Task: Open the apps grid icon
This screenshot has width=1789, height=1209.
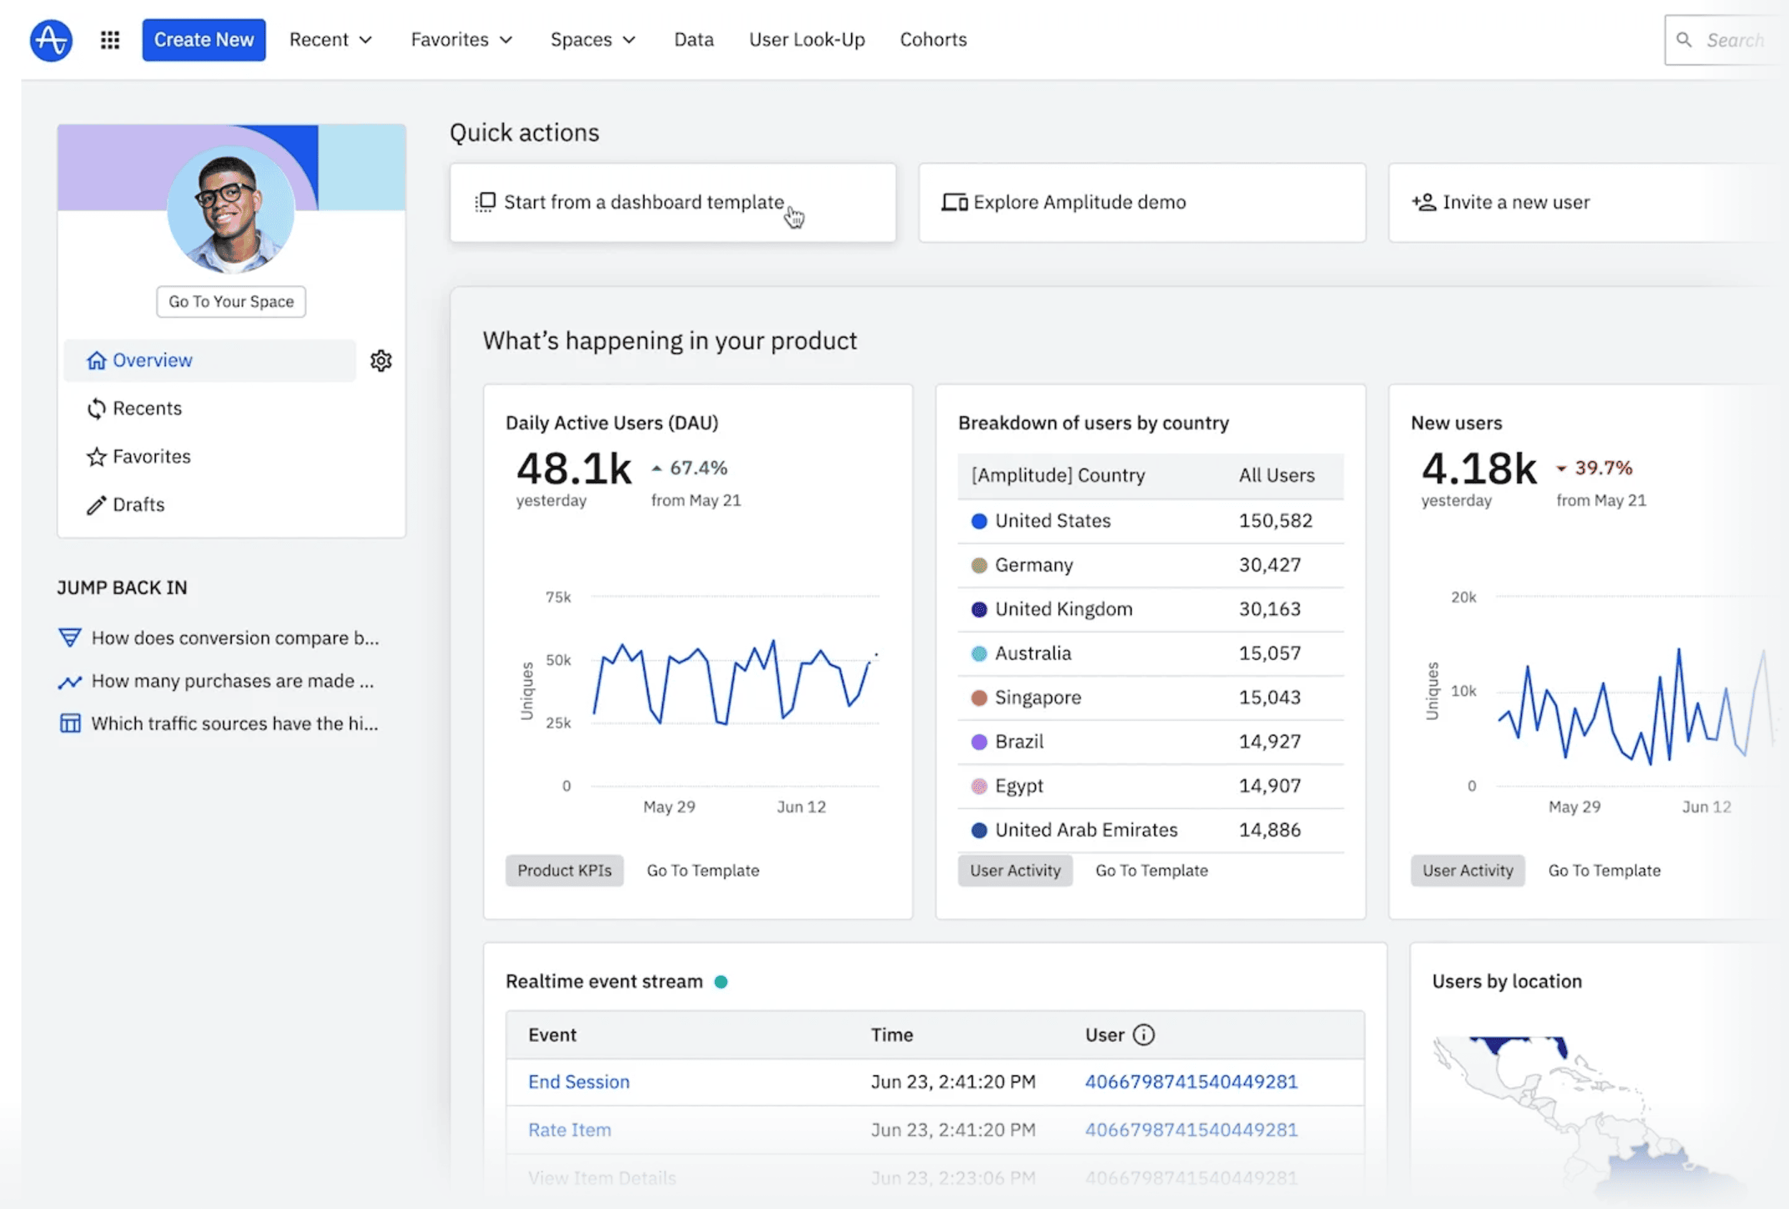Action: 109,39
